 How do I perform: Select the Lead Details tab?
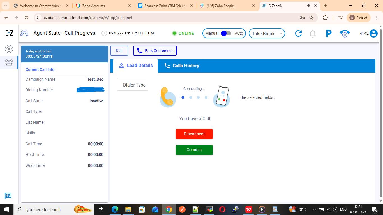coord(136,66)
